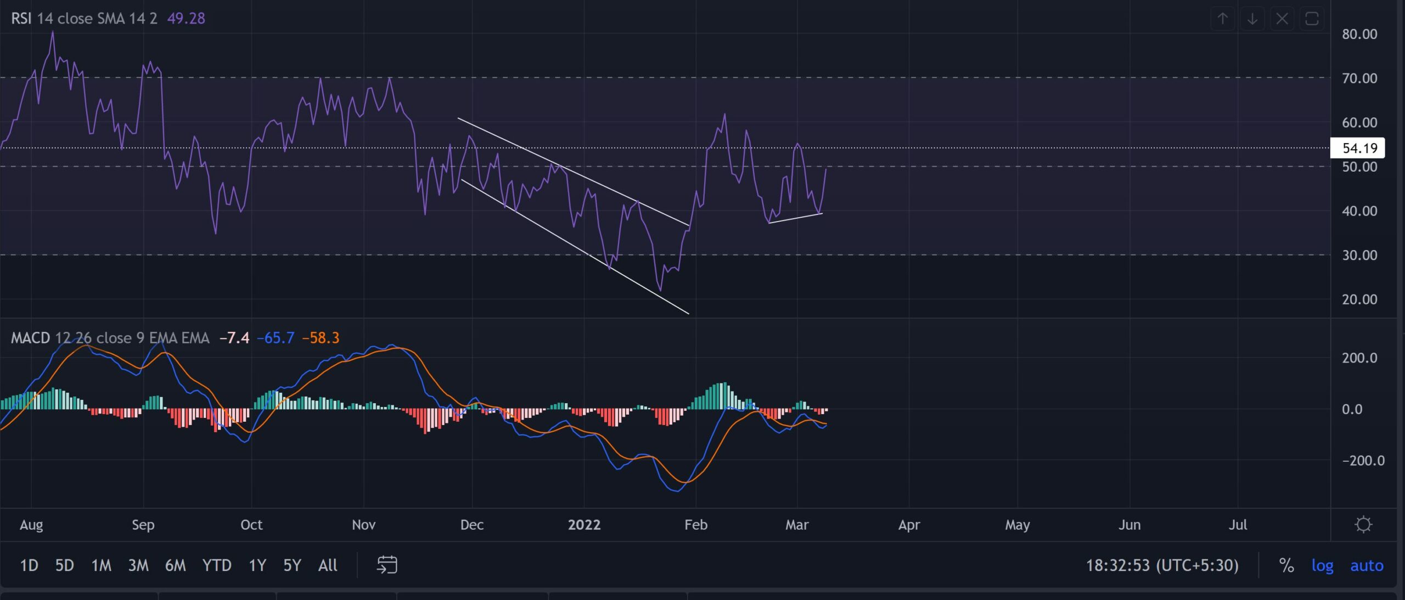Click the RSI title to open its settings
This screenshot has width=1405, height=600.
click(21, 18)
